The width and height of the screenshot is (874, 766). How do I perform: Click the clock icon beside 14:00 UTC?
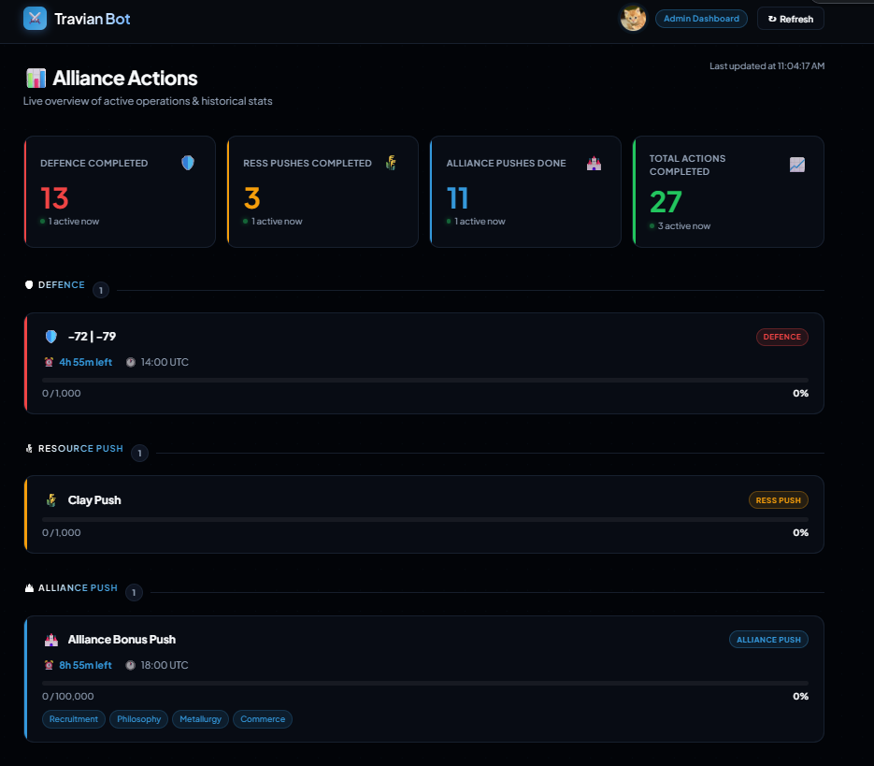[131, 362]
